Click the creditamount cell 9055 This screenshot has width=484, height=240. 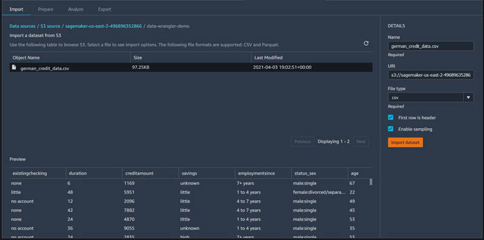[x=129, y=229]
